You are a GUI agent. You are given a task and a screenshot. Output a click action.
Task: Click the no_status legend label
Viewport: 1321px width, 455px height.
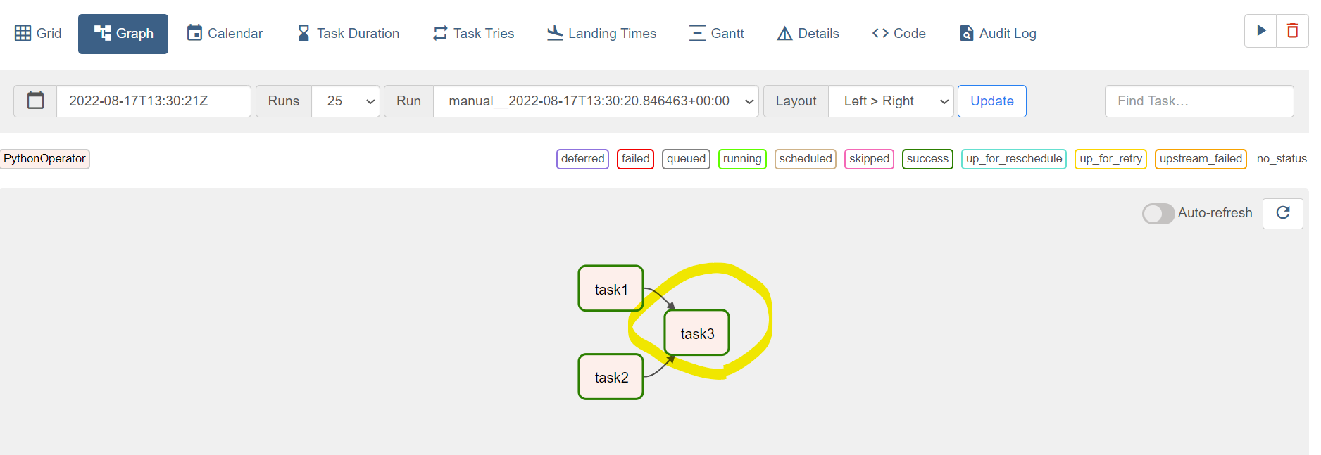tap(1282, 159)
